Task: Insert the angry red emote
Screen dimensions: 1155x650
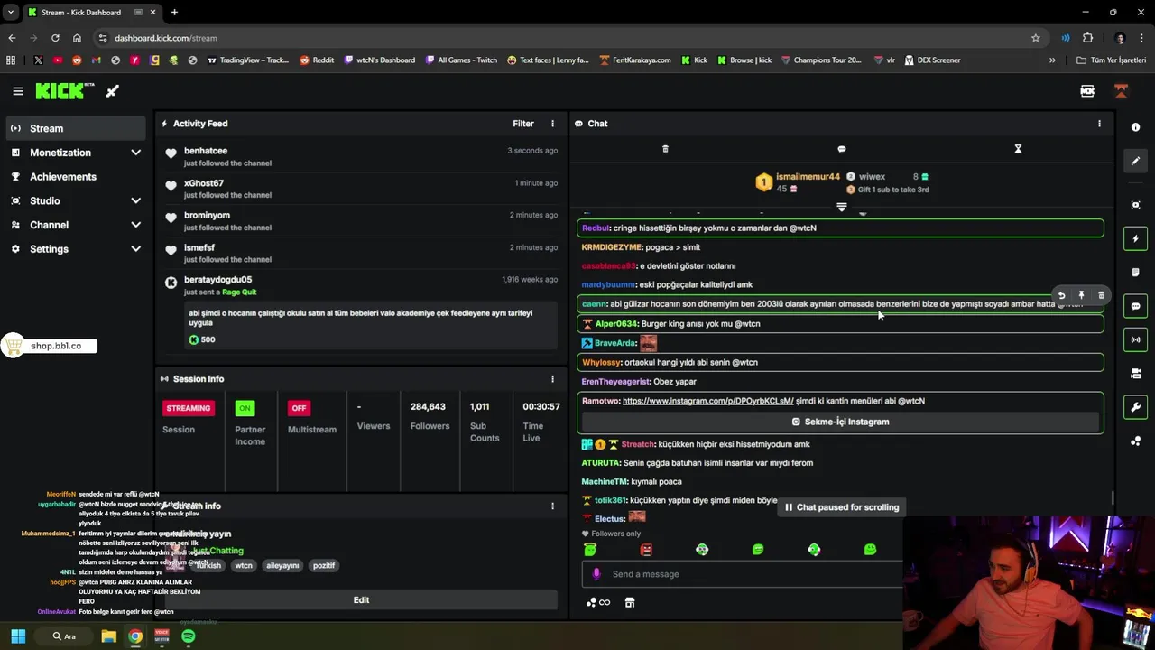Action: point(646,549)
